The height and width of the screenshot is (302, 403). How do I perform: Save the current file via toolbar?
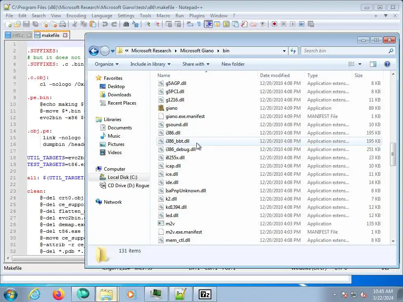tap(26, 24)
